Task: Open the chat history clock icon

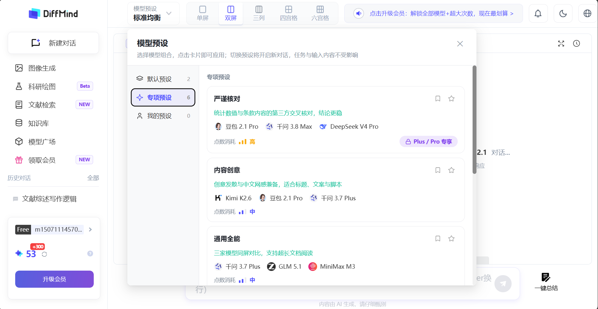Action: (577, 44)
